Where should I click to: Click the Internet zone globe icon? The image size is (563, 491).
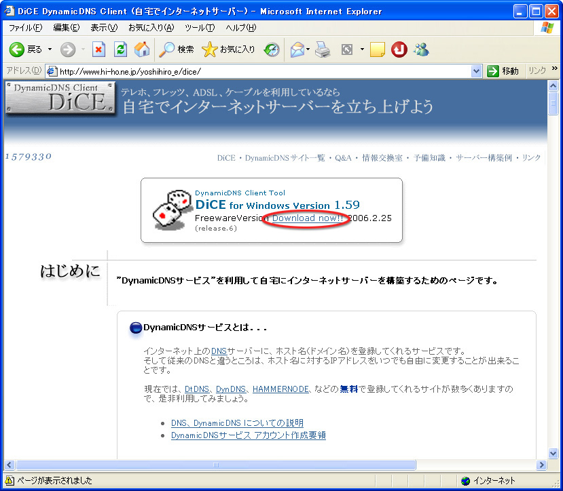pyautogui.click(x=465, y=481)
